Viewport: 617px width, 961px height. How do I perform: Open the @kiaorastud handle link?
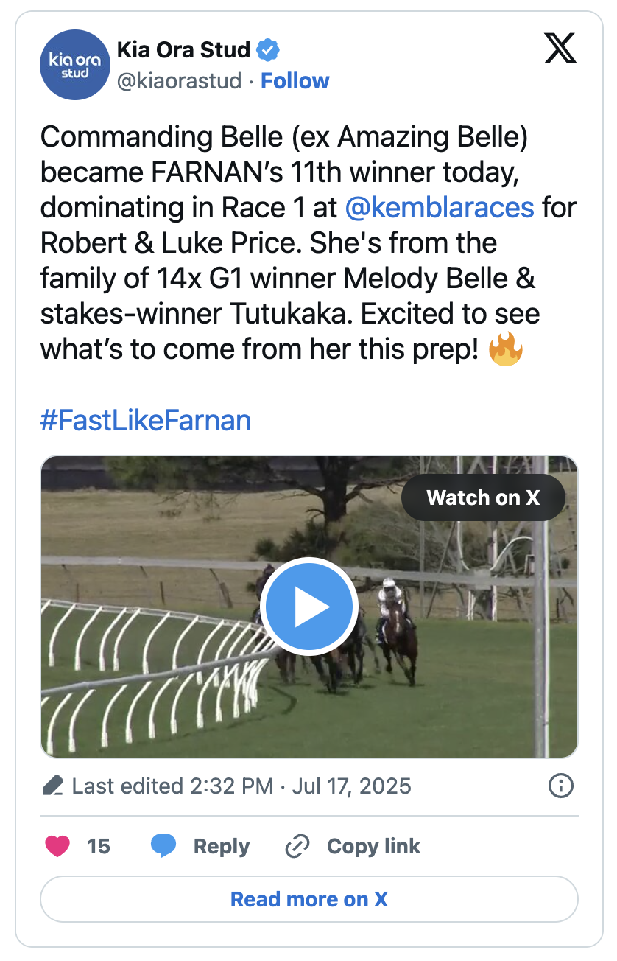179,81
